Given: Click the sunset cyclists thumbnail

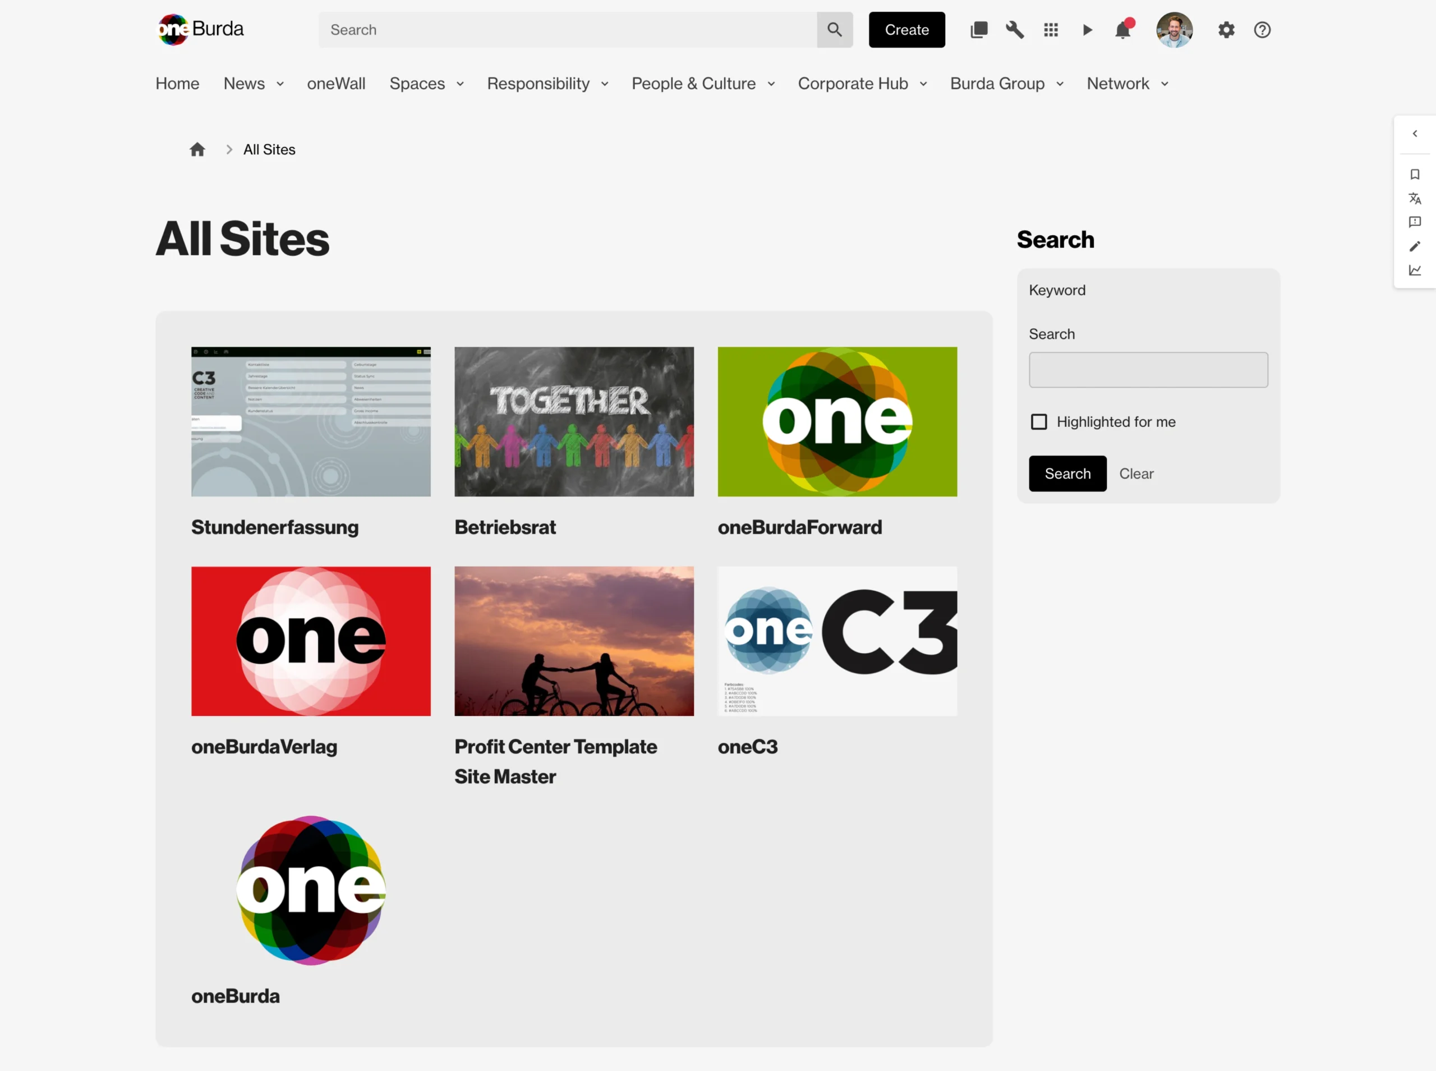Looking at the screenshot, I should pos(574,642).
